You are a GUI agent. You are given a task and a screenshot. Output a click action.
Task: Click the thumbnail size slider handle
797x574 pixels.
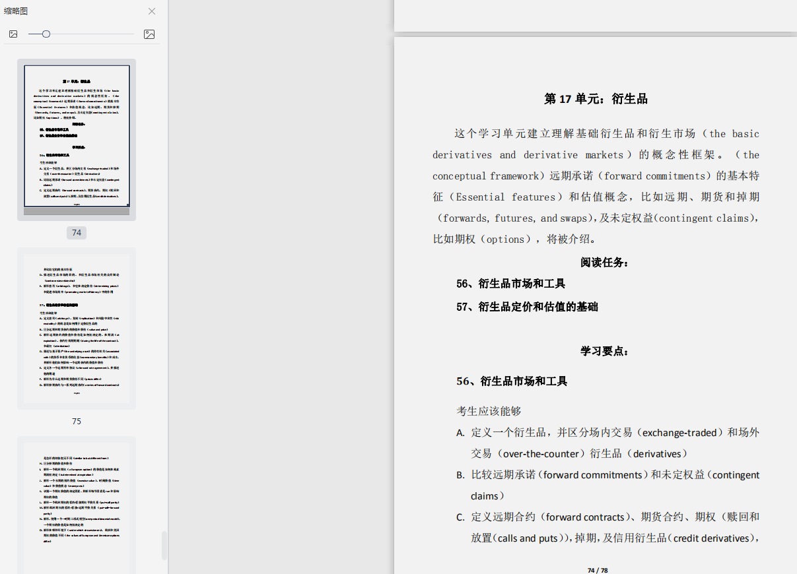pos(46,34)
